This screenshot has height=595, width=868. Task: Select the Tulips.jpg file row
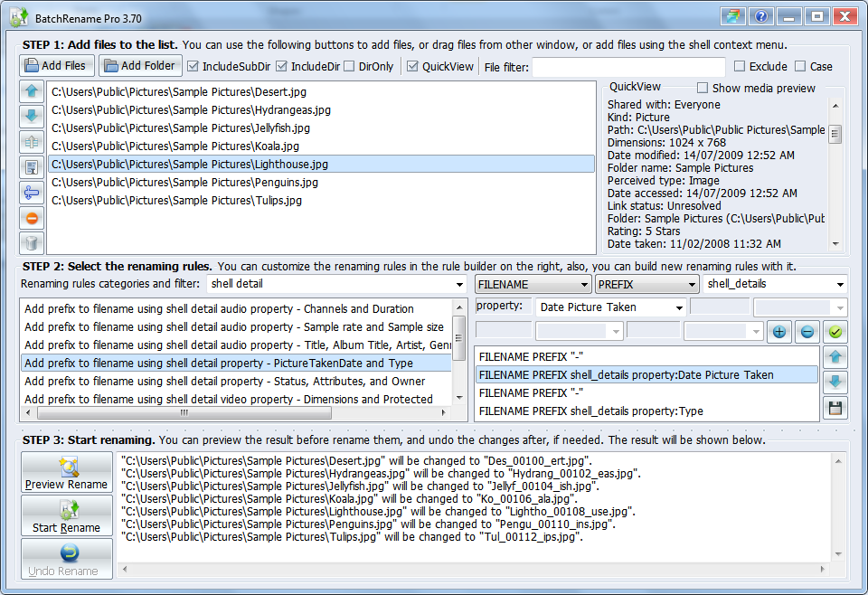(321, 201)
